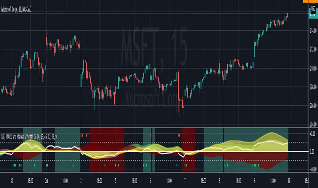Select the 2 date on the time axis
This screenshot has width=318, height=188.
click(x=81, y=181)
